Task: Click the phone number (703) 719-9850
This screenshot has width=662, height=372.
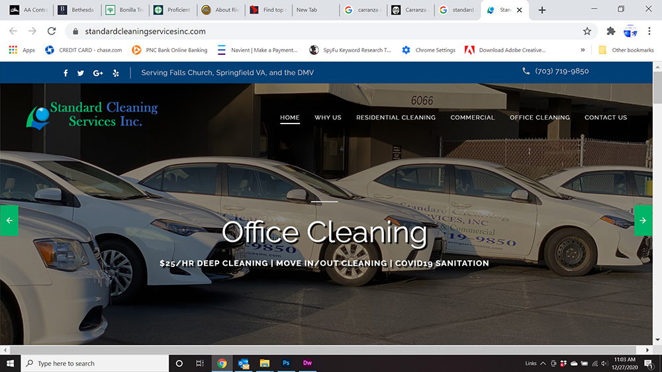Action: tap(561, 71)
